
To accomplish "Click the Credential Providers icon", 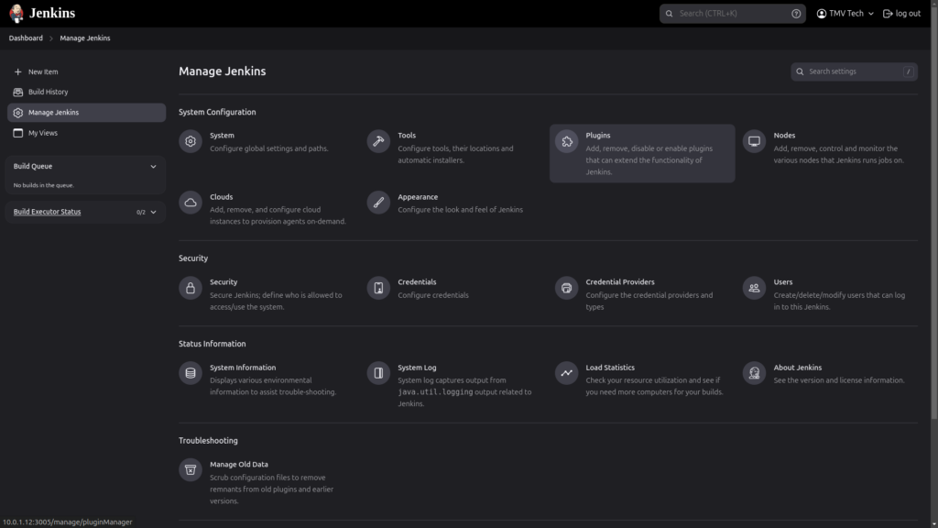I will [566, 288].
